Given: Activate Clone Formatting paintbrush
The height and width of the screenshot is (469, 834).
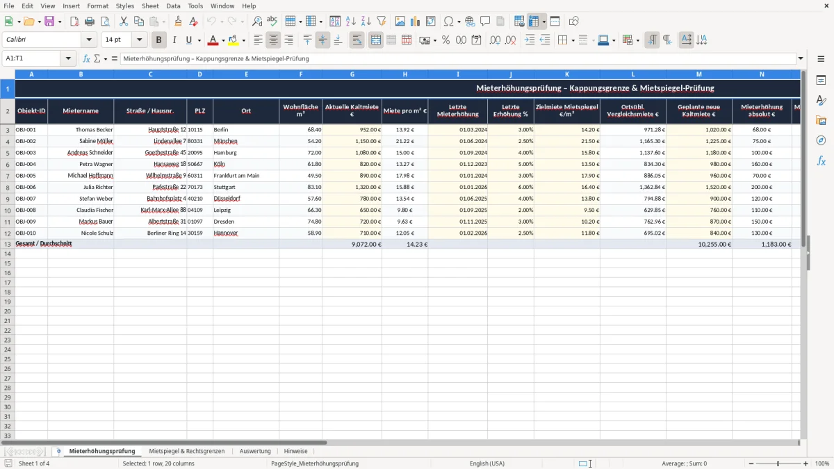Looking at the screenshot, I should click(x=178, y=22).
